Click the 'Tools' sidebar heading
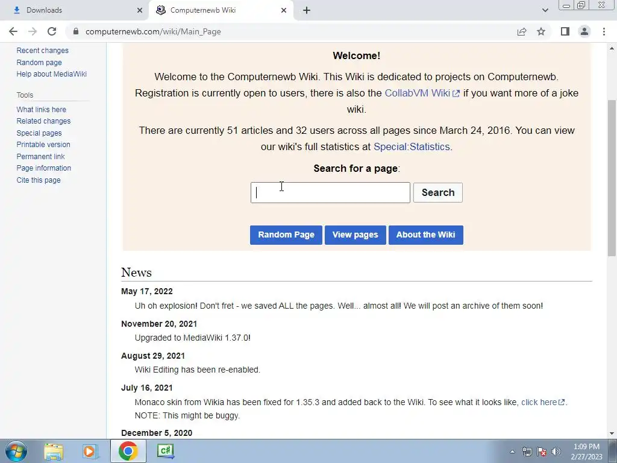 pyautogui.click(x=25, y=95)
